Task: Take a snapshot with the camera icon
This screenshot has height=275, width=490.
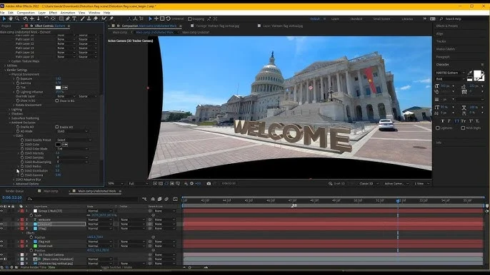Action: (209, 184)
